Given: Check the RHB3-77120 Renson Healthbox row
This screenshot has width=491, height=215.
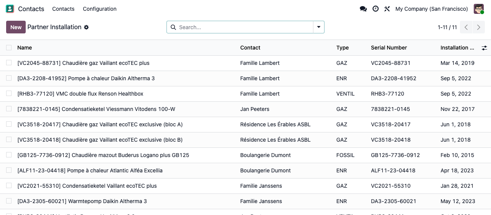Looking at the screenshot, I should tap(9, 93).
